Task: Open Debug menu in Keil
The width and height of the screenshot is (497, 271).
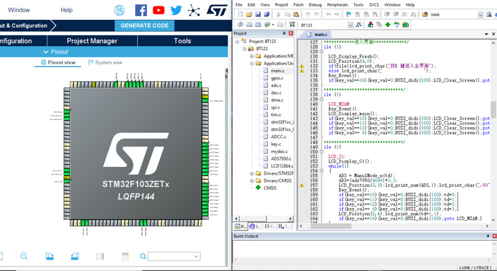Action: [315, 5]
